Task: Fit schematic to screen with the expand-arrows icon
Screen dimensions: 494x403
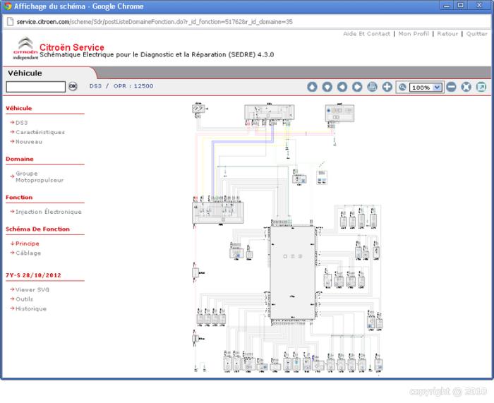Action: point(466,87)
